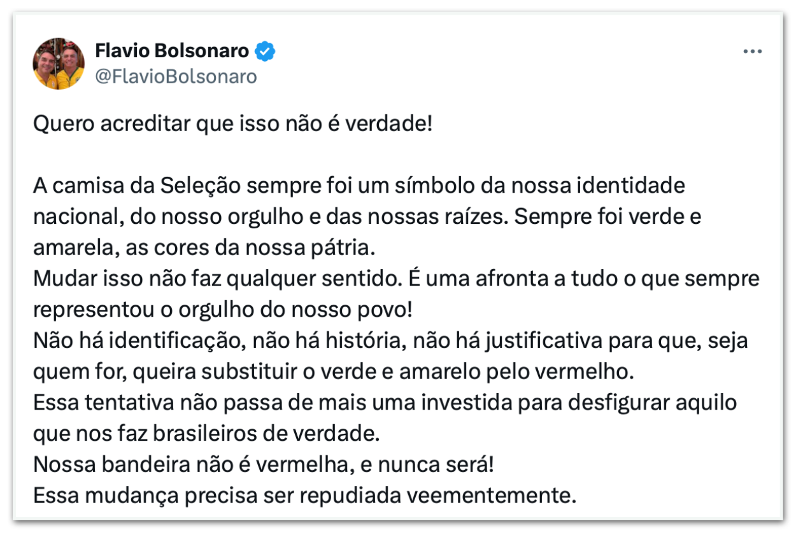Image resolution: width=796 pixels, height=533 pixels.
Task: Open Flavio Bolsonaro's profile picture
Action: [x=59, y=64]
